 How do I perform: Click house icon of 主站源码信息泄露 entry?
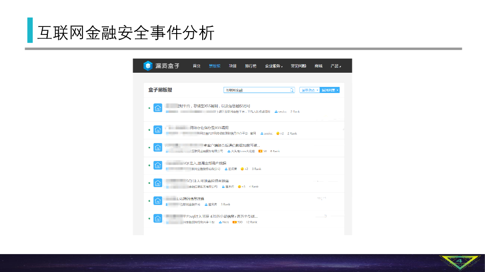coord(158,201)
